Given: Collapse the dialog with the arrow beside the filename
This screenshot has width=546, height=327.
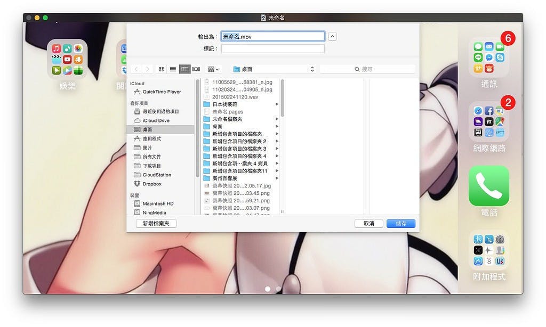Looking at the screenshot, I should (333, 37).
